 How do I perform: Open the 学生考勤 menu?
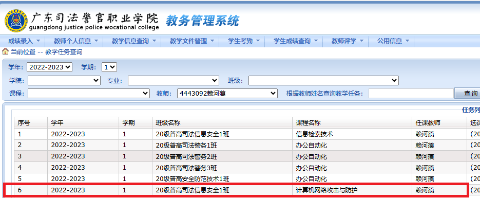[x=244, y=41]
